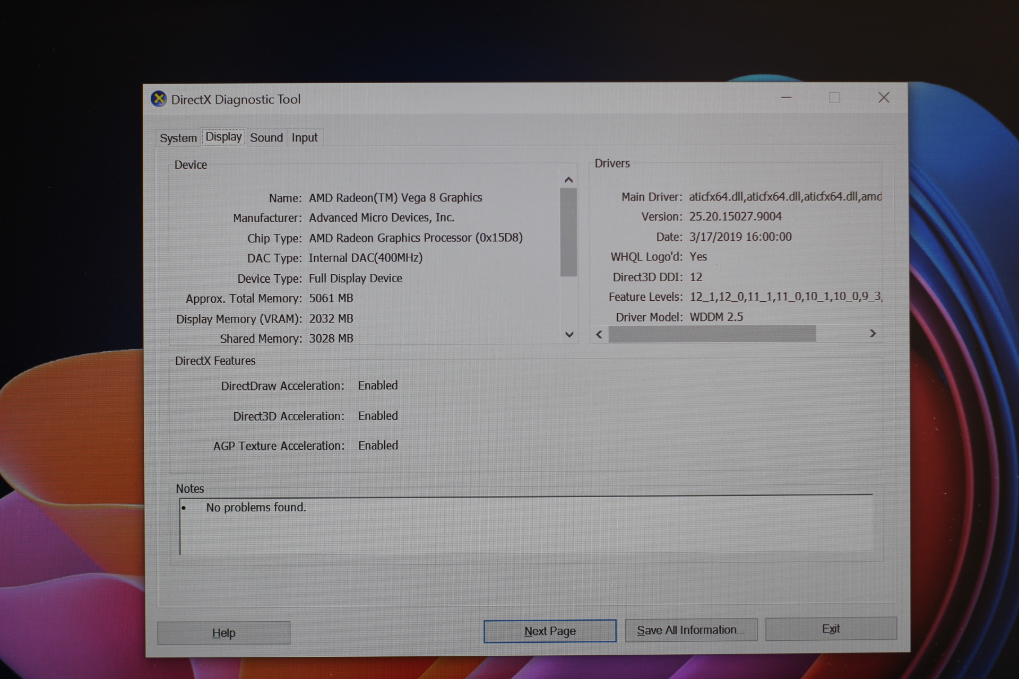Click the disabled maximize window button
Viewport: 1019px width, 679px height.
pyautogui.click(x=834, y=98)
